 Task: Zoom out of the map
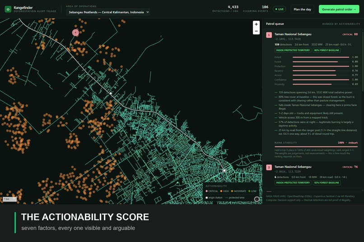coord(256,31)
